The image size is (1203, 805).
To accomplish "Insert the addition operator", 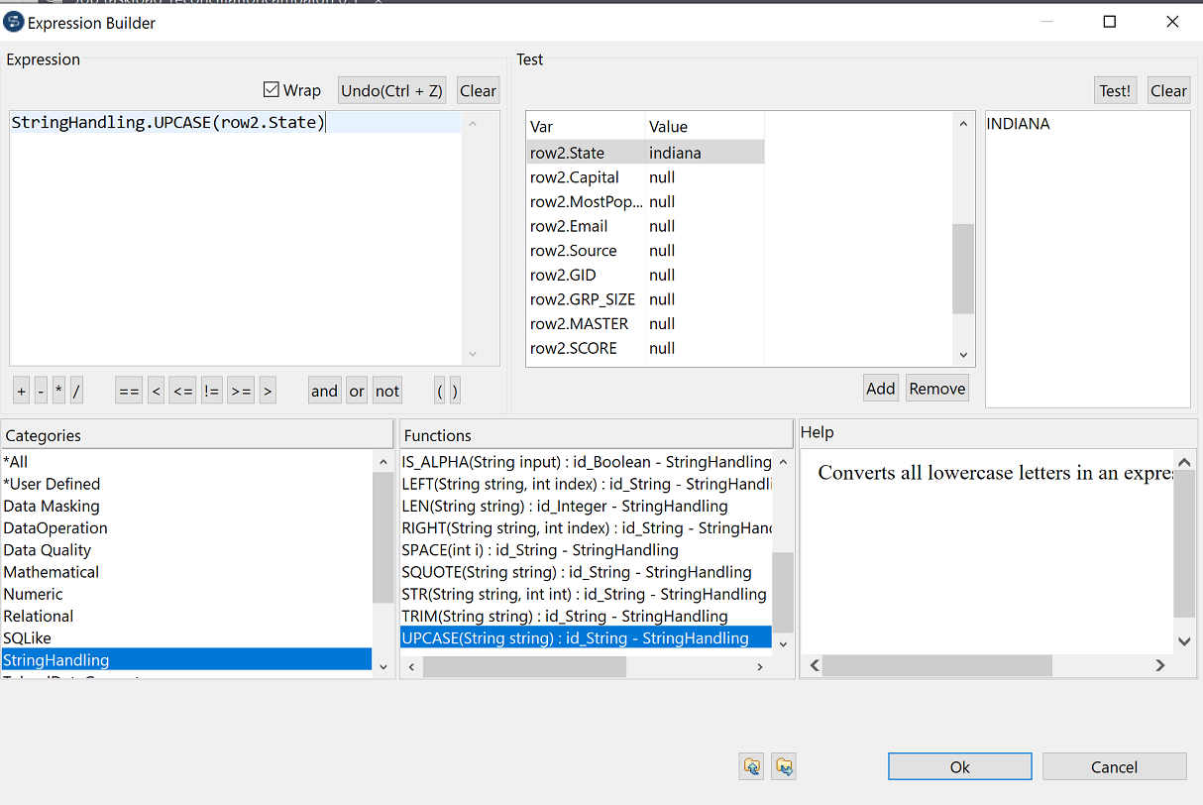I will 21,390.
